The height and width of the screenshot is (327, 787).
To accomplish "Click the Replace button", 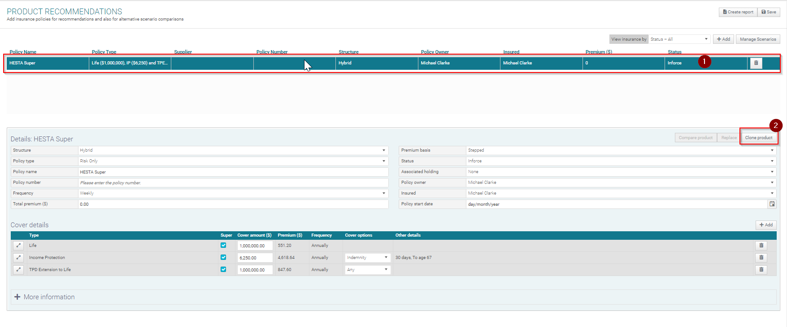I will 729,138.
